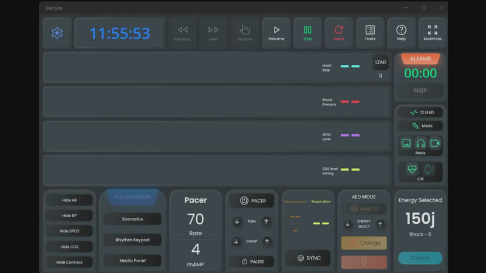Open the Media Panel
Viewport: 486px width, 273px height.
coord(132,261)
